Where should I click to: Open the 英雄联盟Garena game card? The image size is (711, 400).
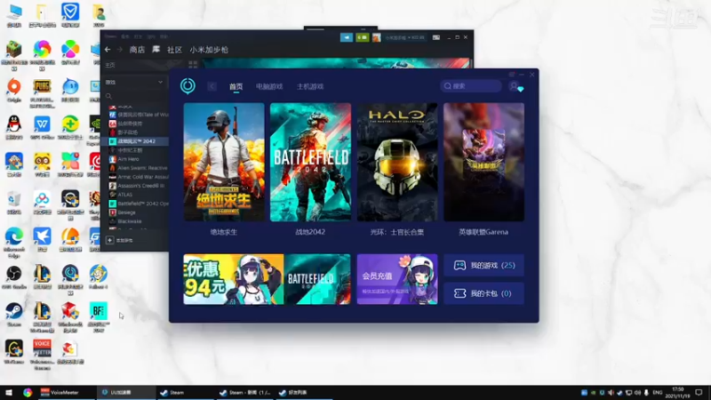point(483,162)
